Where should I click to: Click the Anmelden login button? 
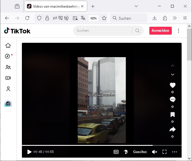coord(160,31)
